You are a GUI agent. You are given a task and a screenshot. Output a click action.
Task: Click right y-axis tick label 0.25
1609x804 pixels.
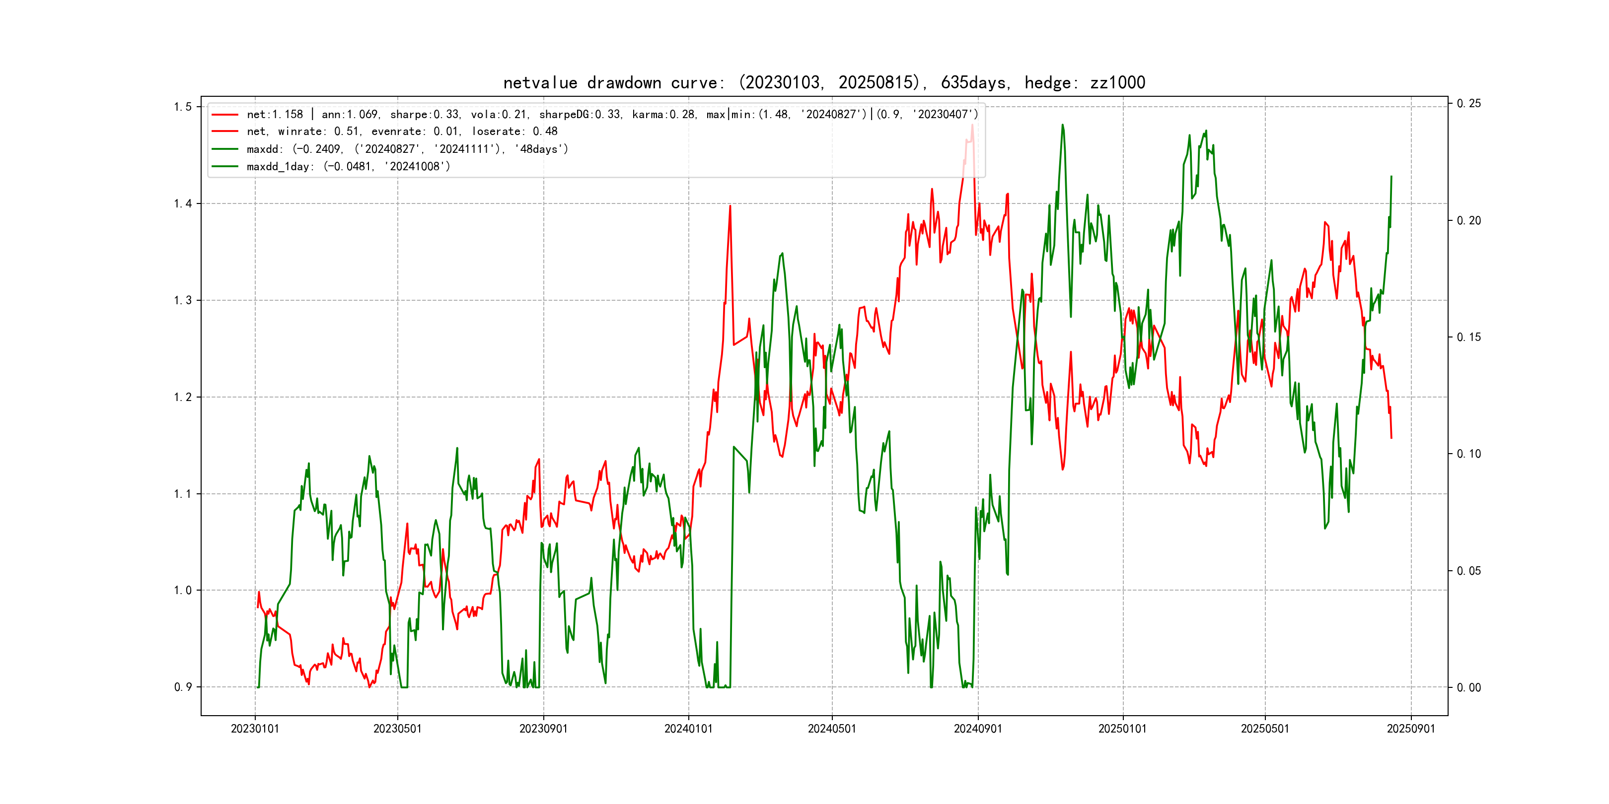click(1468, 104)
